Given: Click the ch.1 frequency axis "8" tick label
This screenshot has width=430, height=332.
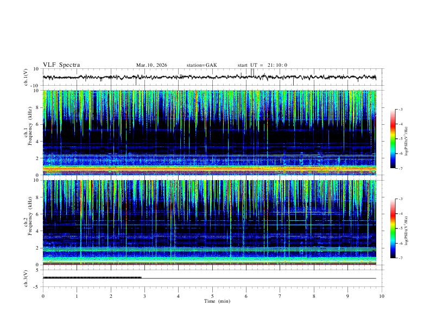Looking at the screenshot, I should pyautogui.click(x=37, y=107).
